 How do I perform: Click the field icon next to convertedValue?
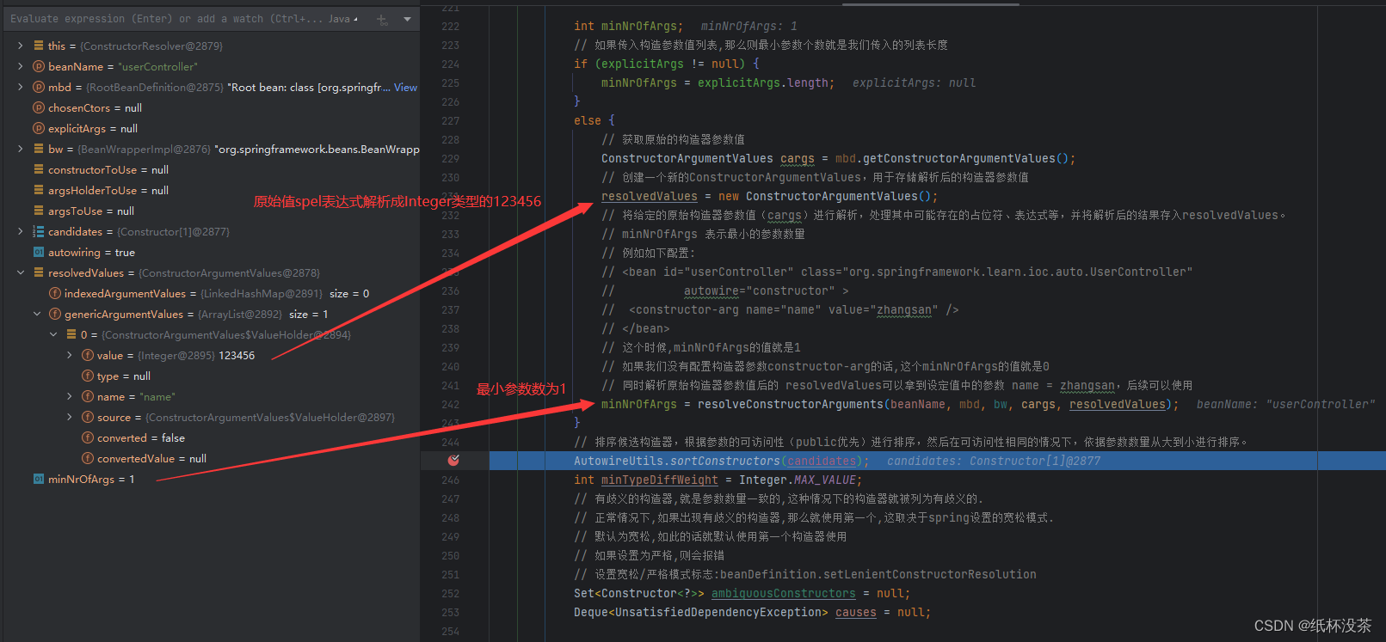click(88, 458)
